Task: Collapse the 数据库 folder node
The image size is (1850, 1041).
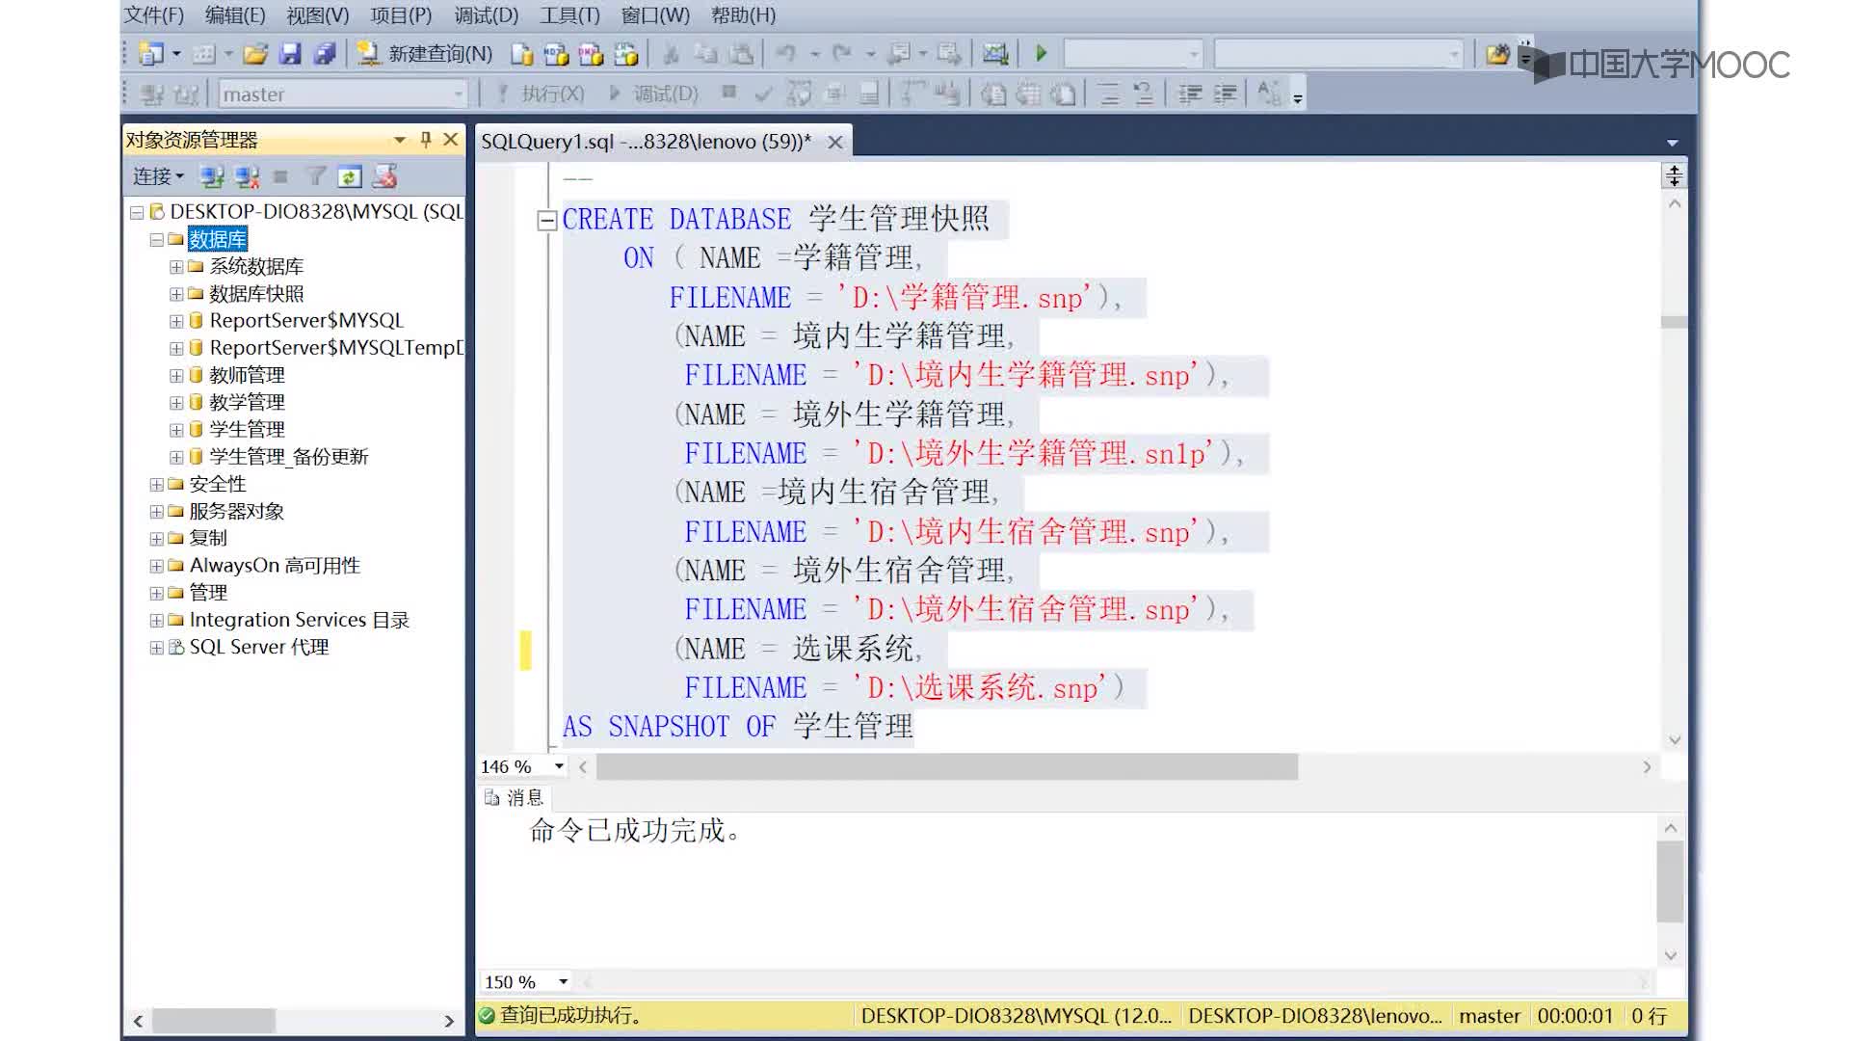Action: (156, 239)
